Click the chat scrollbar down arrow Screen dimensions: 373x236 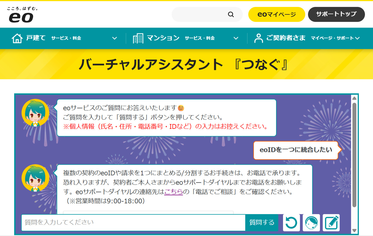pos(354,230)
